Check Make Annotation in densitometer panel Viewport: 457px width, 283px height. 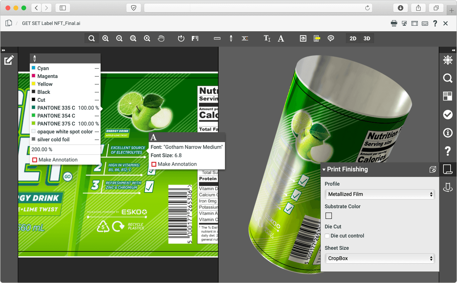35,160
